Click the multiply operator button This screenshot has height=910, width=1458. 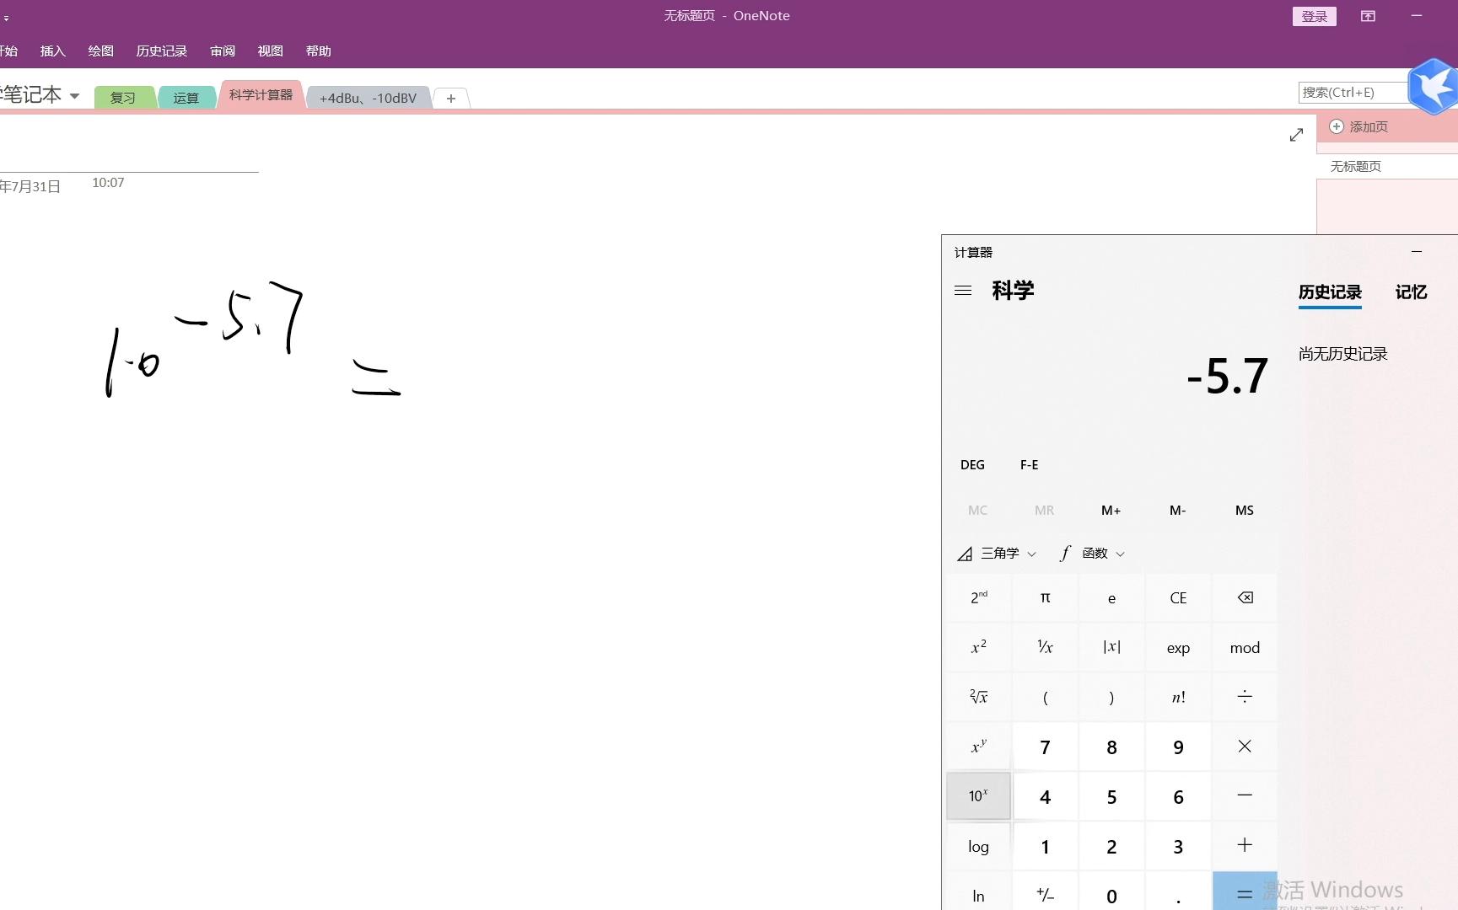pyautogui.click(x=1245, y=747)
